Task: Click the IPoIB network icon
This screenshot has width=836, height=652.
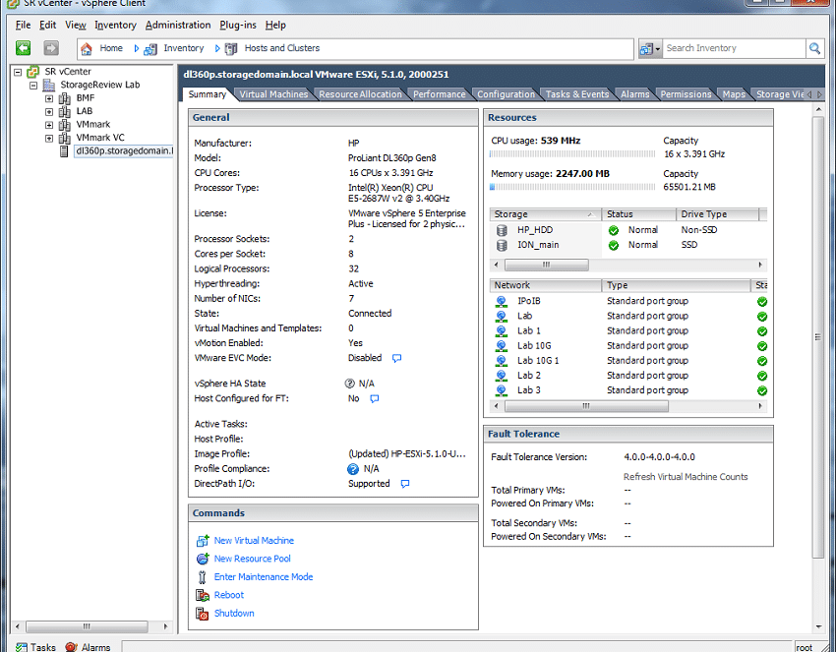Action: (x=502, y=301)
